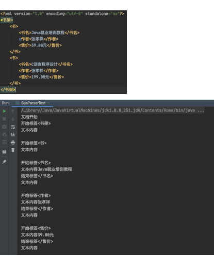Click the Run: panel label
The image size is (214, 266).
coord(6,103)
